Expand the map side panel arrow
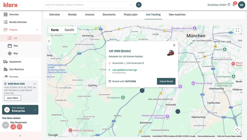 [x=49, y=41]
